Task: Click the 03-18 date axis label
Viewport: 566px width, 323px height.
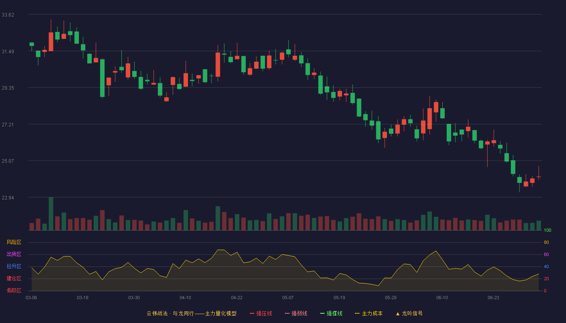Action: [x=82, y=298]
